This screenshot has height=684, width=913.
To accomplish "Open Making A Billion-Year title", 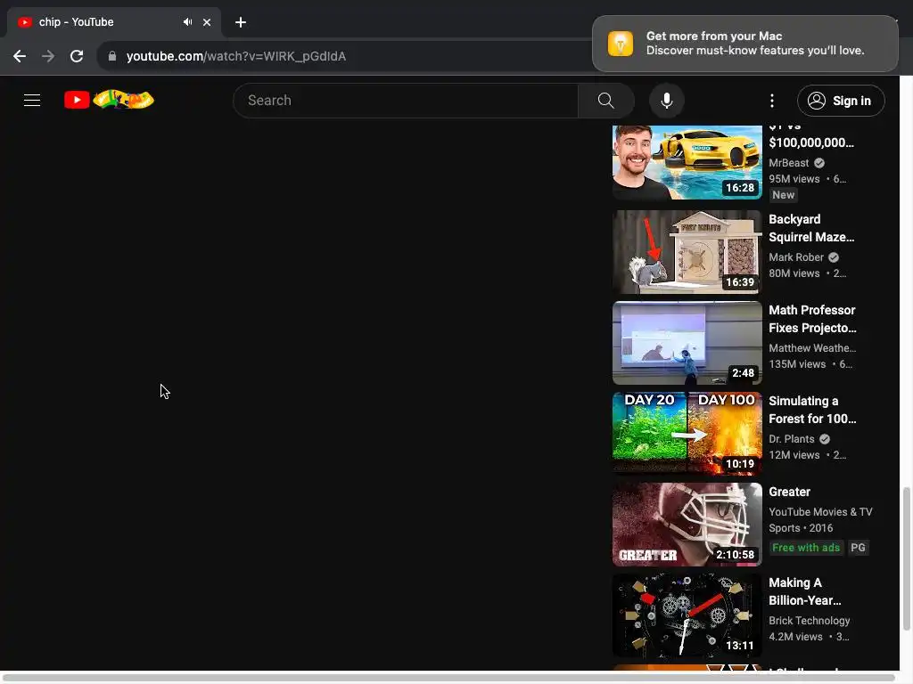I will pos(805,591).
